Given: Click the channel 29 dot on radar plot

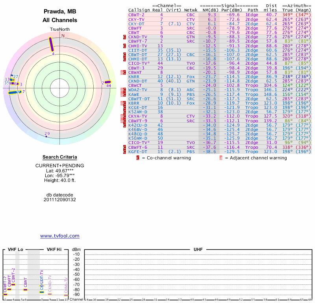Looking at the screenshot, I should (x=46, y=137).
